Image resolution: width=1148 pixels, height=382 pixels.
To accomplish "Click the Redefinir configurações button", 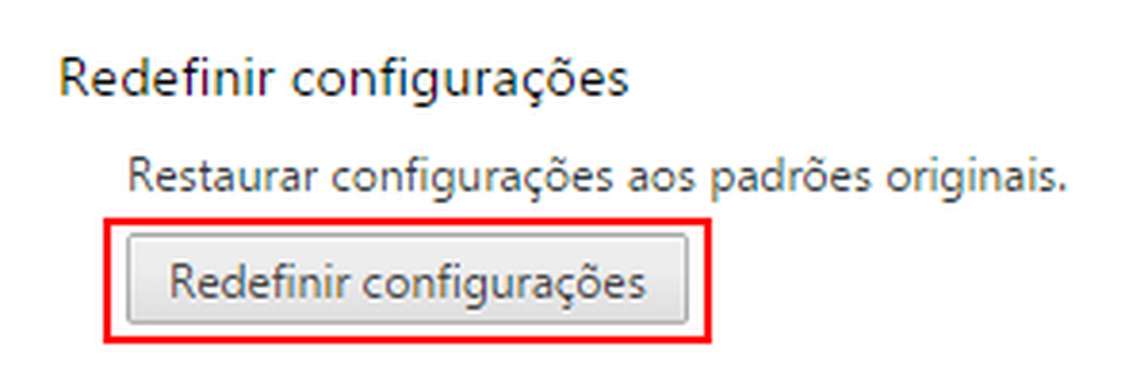I will click(x=407, y=280).
